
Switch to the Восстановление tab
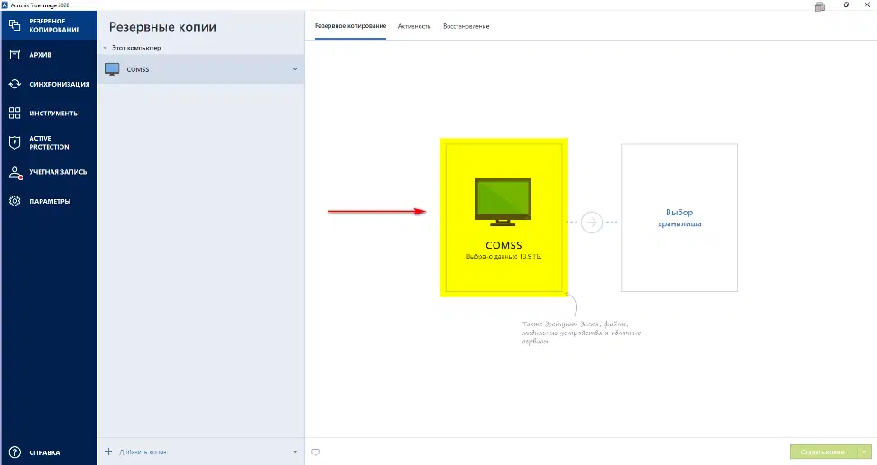pos(466,26)
